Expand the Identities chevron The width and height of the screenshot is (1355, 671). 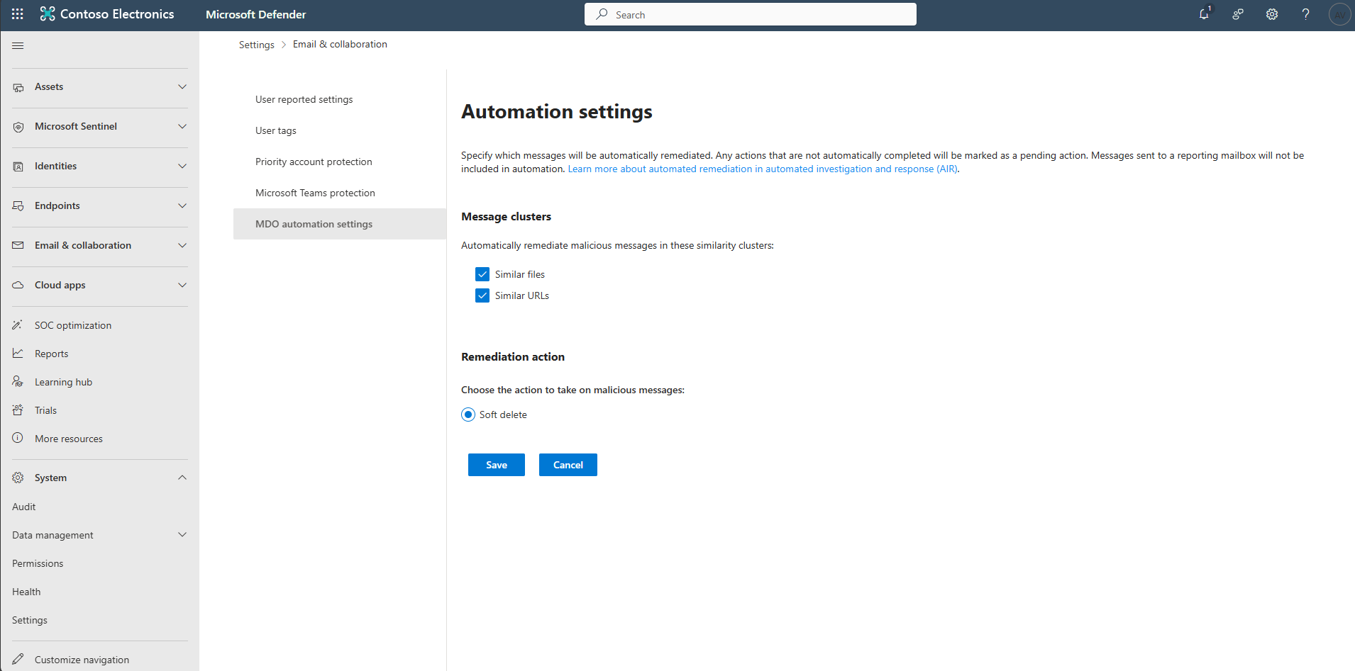click(182, 166)
